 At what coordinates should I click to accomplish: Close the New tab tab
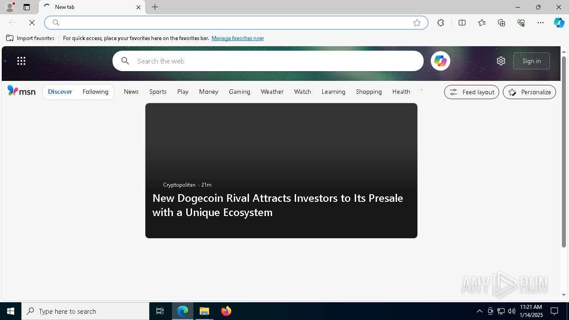point(138,7)
